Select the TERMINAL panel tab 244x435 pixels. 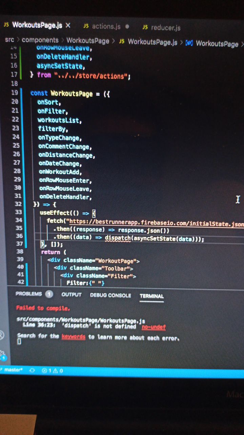coord(151,296)
